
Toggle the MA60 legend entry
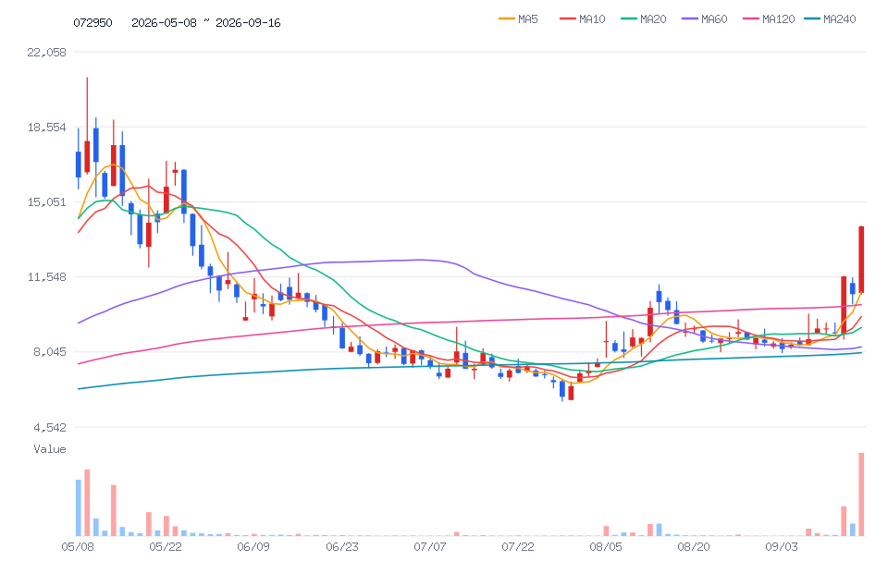(705, 19)
